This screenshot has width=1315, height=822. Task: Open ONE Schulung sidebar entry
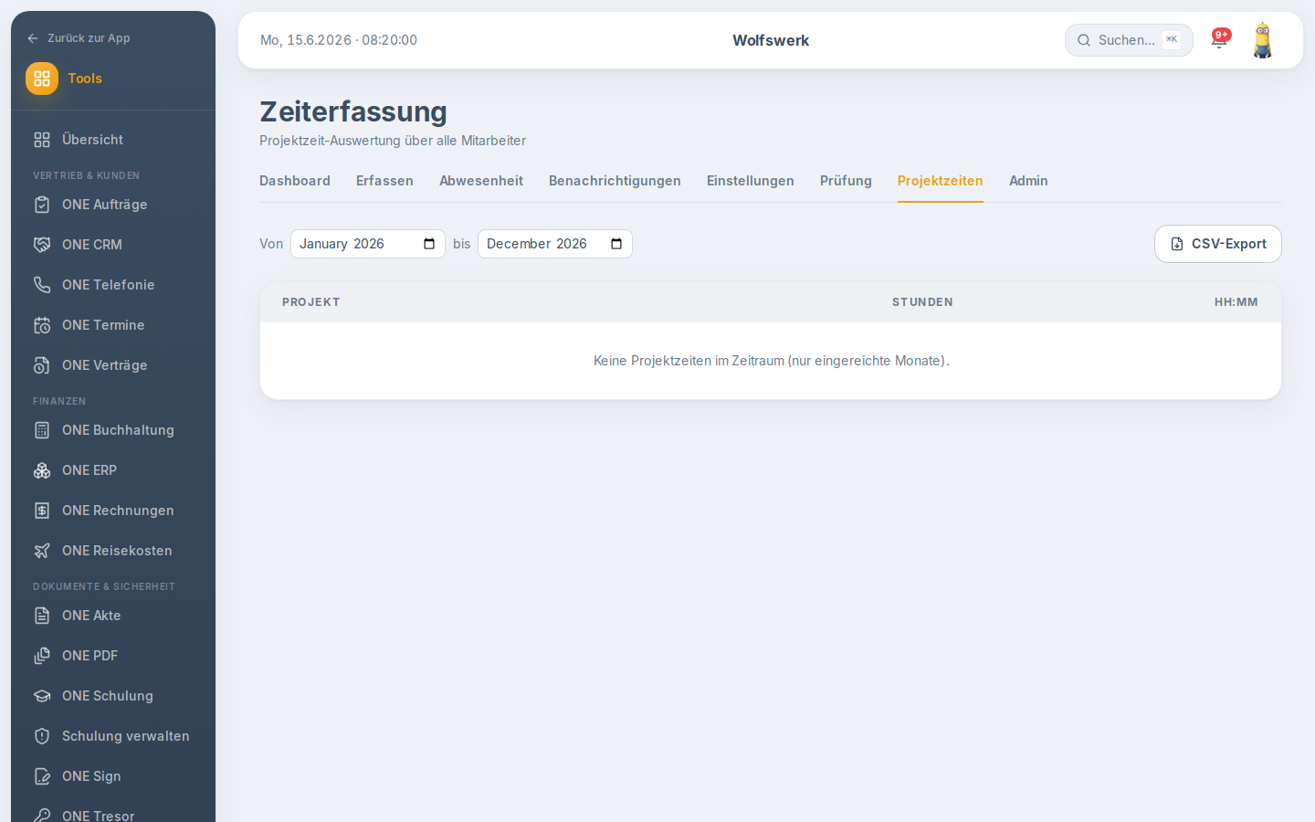point(113,696)
